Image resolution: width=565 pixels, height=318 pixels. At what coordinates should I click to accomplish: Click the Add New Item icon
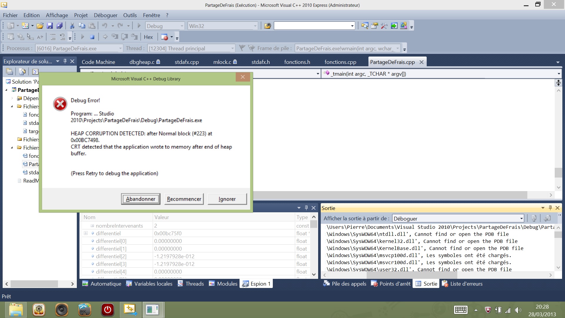(25, 26)
